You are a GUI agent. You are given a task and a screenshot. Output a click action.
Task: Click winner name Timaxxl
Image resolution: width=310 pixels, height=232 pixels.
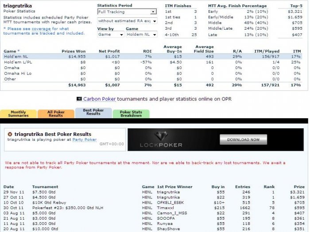coord(165,208)
